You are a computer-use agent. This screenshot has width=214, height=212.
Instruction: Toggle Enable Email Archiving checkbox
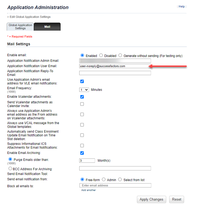coord(82,153)
